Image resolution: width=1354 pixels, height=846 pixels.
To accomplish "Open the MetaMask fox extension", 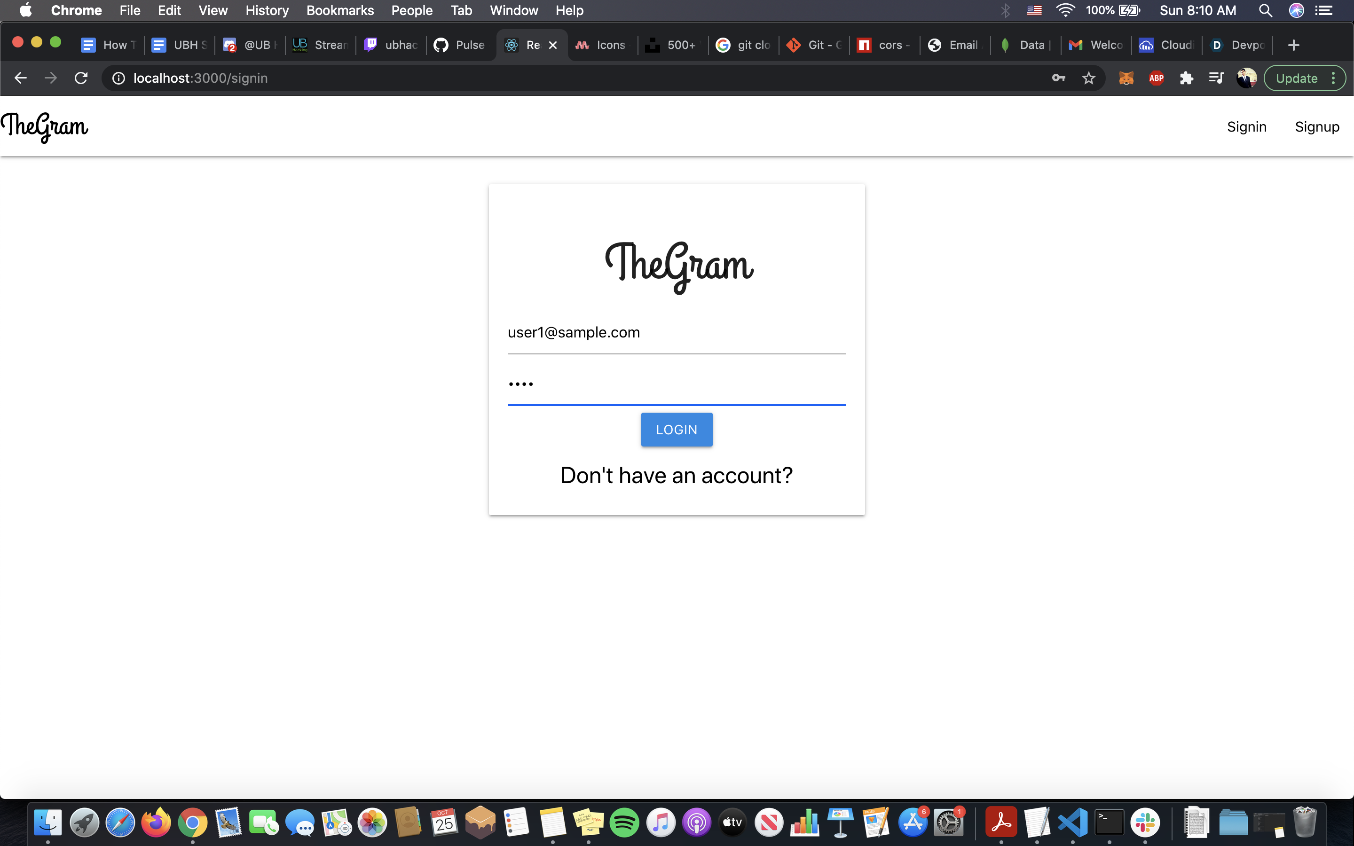I will (x=1126, y=78).
